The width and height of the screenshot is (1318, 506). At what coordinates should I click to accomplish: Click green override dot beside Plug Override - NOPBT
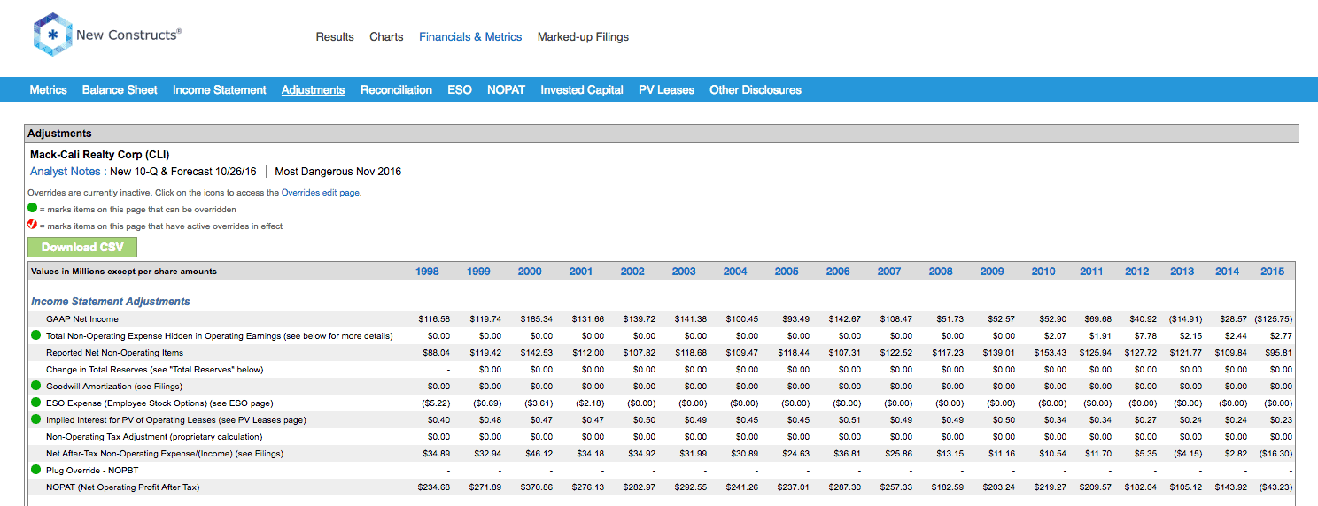tap(35, 470)
